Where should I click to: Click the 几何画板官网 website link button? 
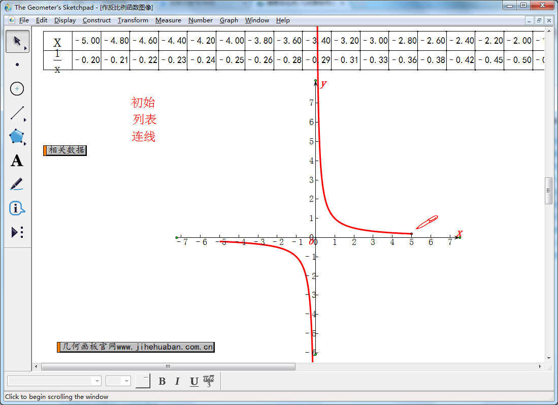[x=136, y=347]
